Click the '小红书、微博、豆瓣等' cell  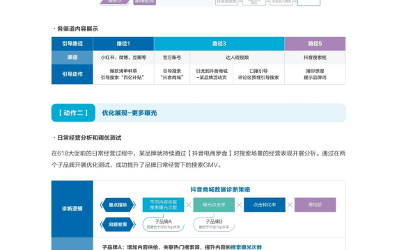tap(123, 58)
